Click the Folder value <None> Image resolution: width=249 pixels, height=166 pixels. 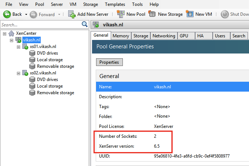[162, 116]
